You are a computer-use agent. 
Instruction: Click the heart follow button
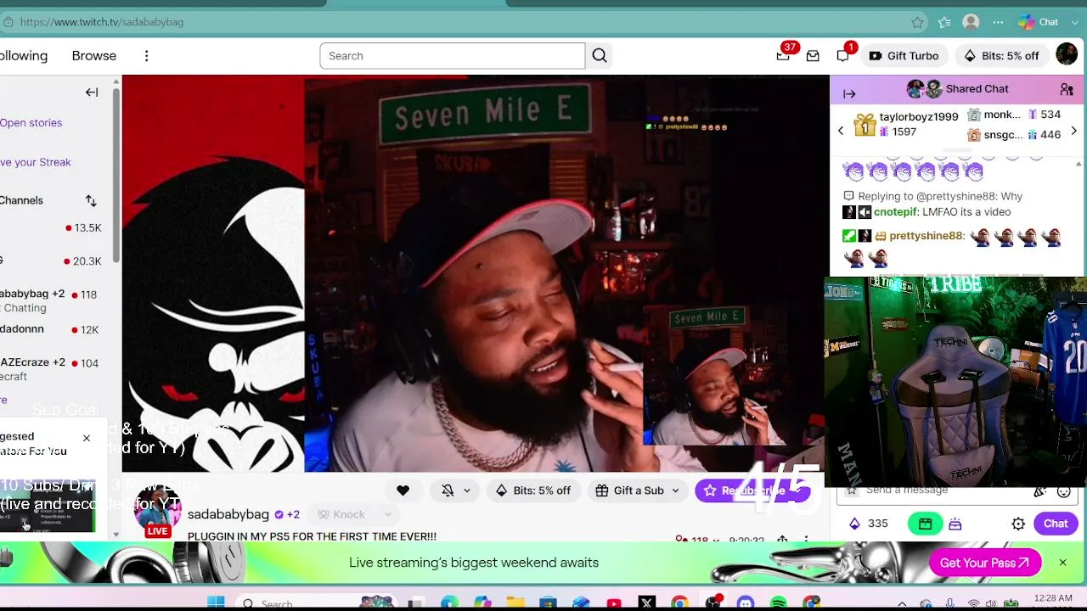(403, 490)
